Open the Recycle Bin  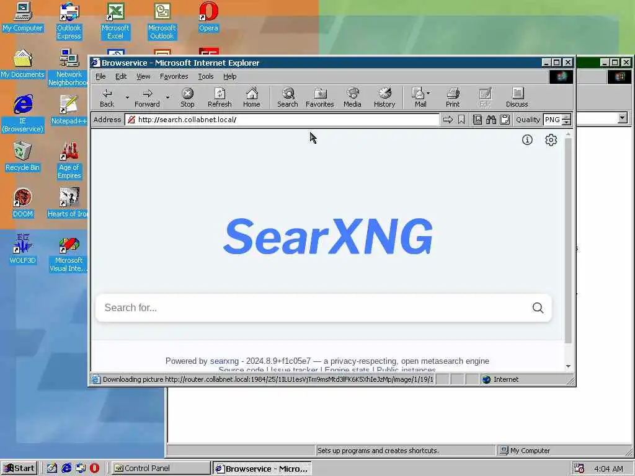click(x=23, y=157)
